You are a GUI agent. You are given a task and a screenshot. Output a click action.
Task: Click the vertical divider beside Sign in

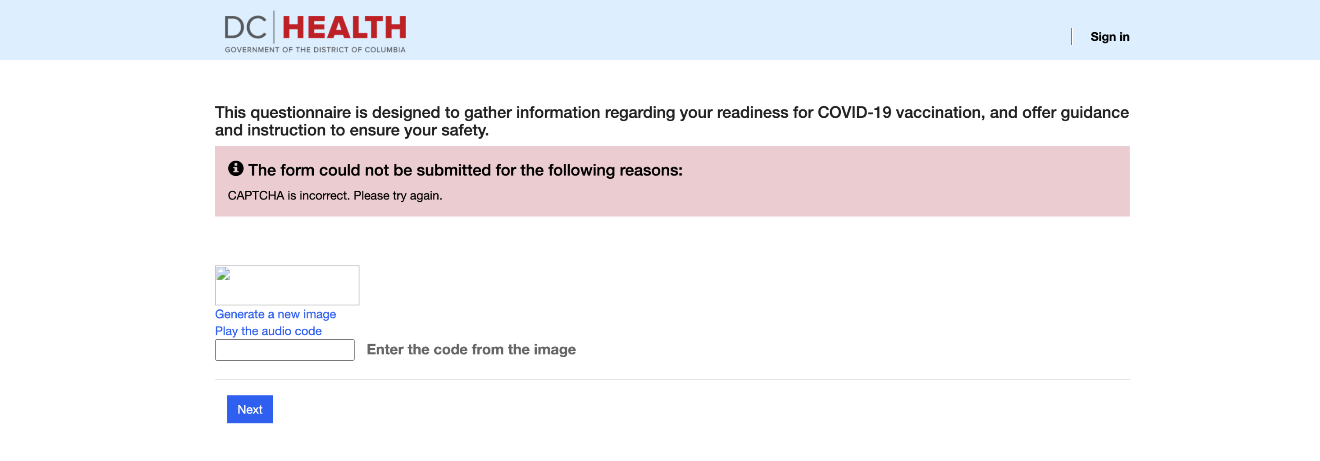click(1071, 36)
